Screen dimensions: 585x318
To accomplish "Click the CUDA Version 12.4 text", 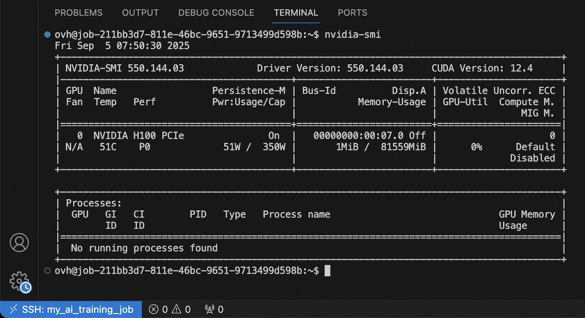I will (x=492, y=68).
